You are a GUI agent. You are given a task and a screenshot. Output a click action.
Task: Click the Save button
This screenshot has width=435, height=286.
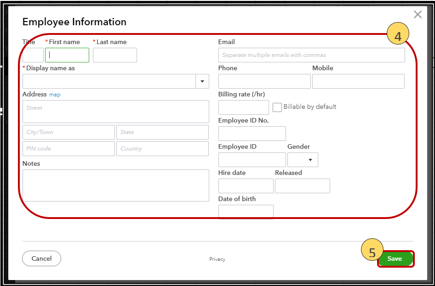tap(395, 259)
